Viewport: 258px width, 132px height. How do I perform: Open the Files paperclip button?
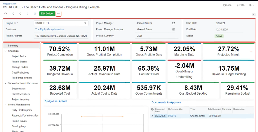click(240, 5)
